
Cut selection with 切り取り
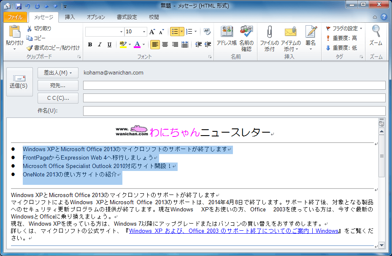39,29
